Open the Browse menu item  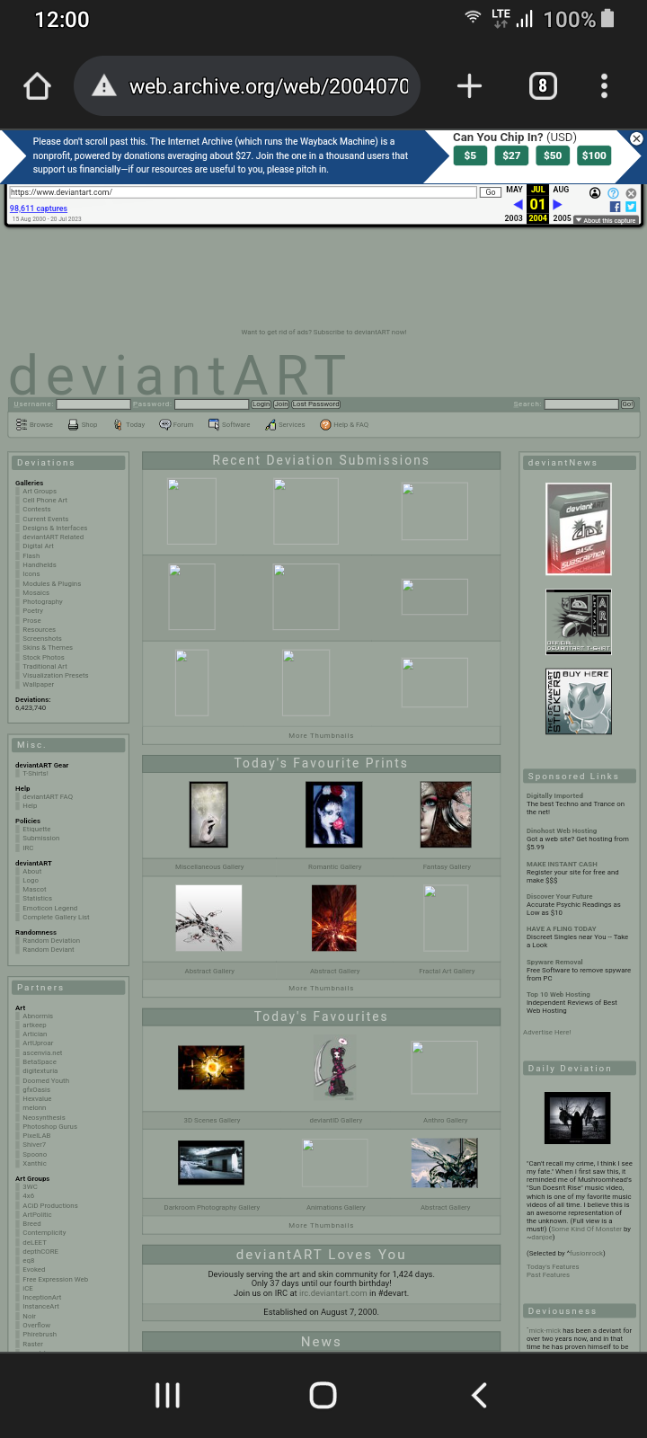coord(35,424)
